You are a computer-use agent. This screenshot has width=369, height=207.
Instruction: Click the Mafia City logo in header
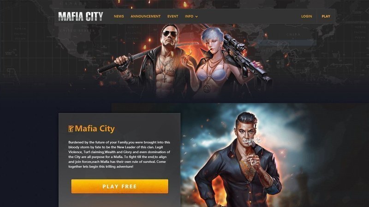[x=80, y=17]
